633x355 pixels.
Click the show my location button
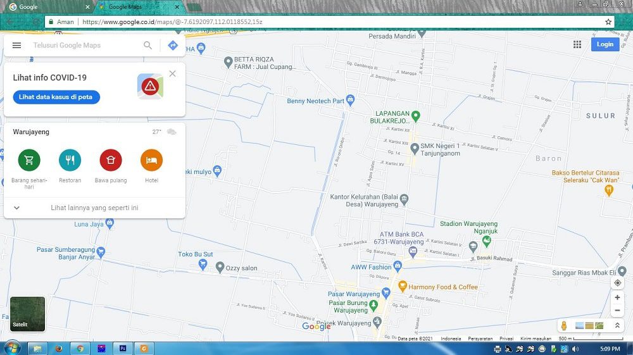[x=617, y=283]
